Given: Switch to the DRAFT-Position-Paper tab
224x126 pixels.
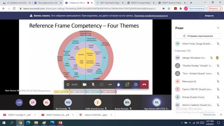Looking at the screenshot, I should click(172, 3).
